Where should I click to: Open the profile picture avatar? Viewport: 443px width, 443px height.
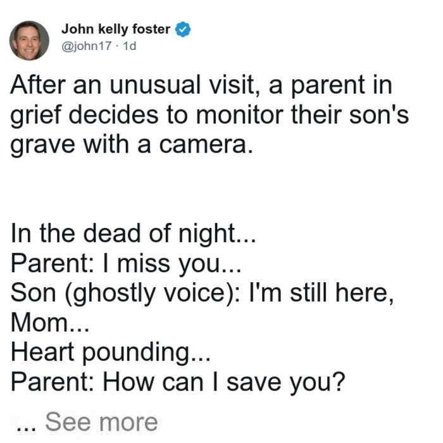click(29, 41)
